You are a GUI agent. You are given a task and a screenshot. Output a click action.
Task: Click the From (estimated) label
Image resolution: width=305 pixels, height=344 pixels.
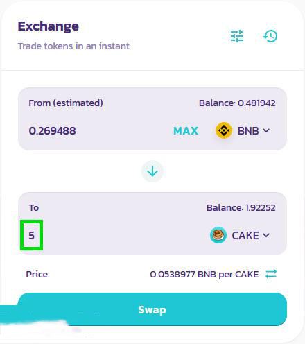pos(66,103)
